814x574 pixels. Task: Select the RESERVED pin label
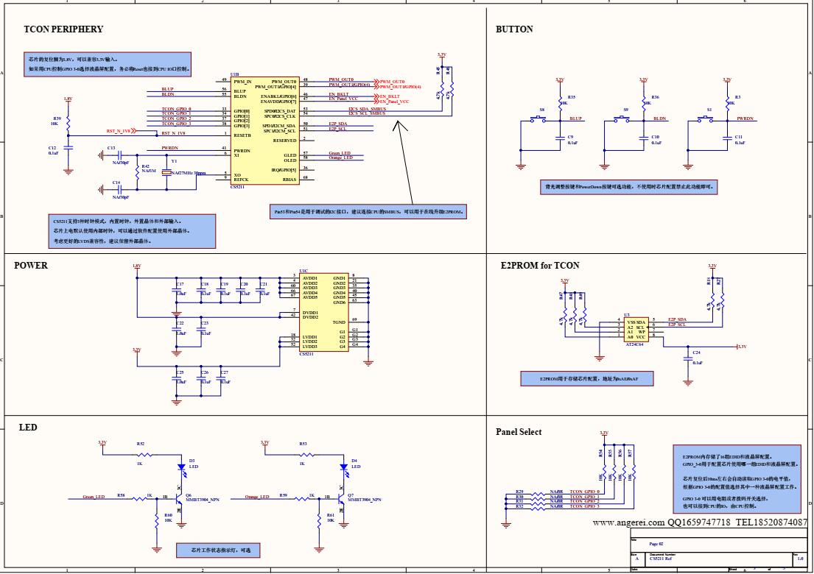[284, 141]
